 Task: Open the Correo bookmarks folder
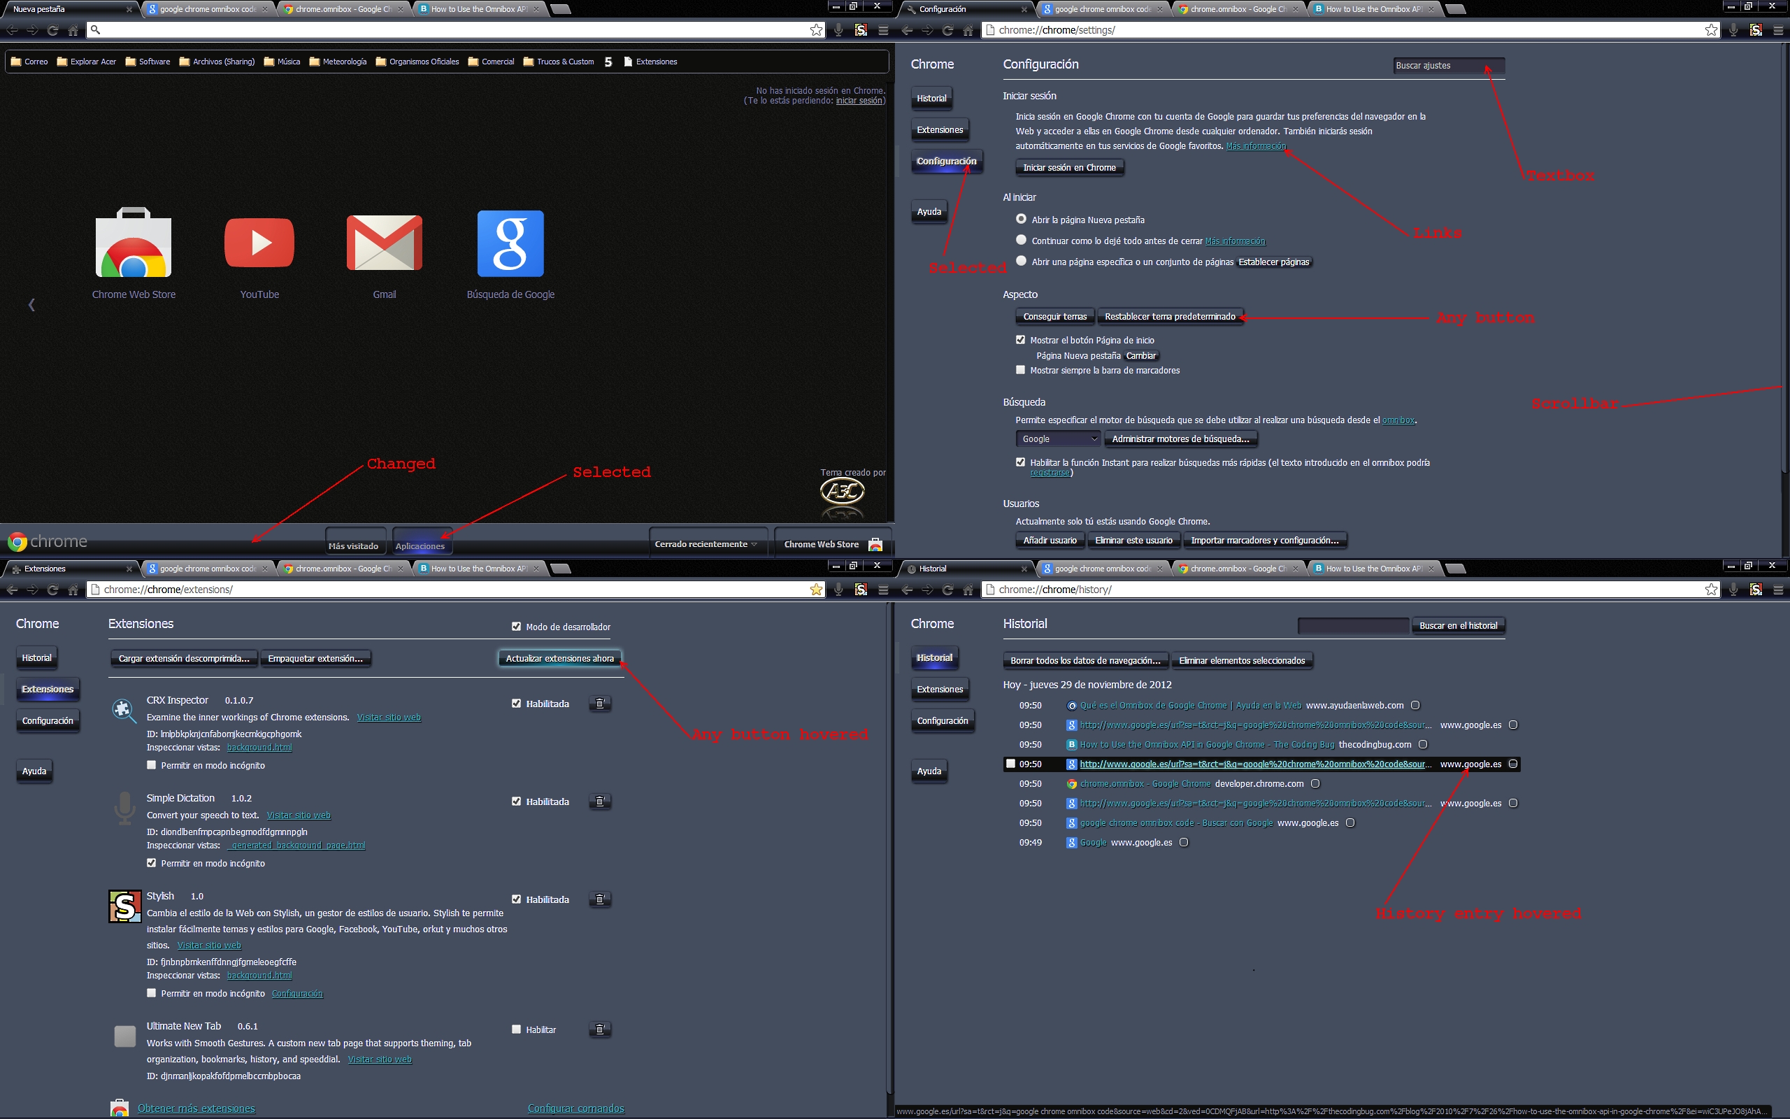(x=29, y=62)
